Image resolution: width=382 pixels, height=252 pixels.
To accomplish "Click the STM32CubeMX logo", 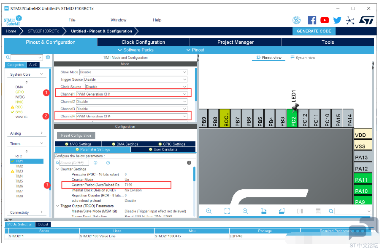I will pyautogui.click(x=13, y=20).
